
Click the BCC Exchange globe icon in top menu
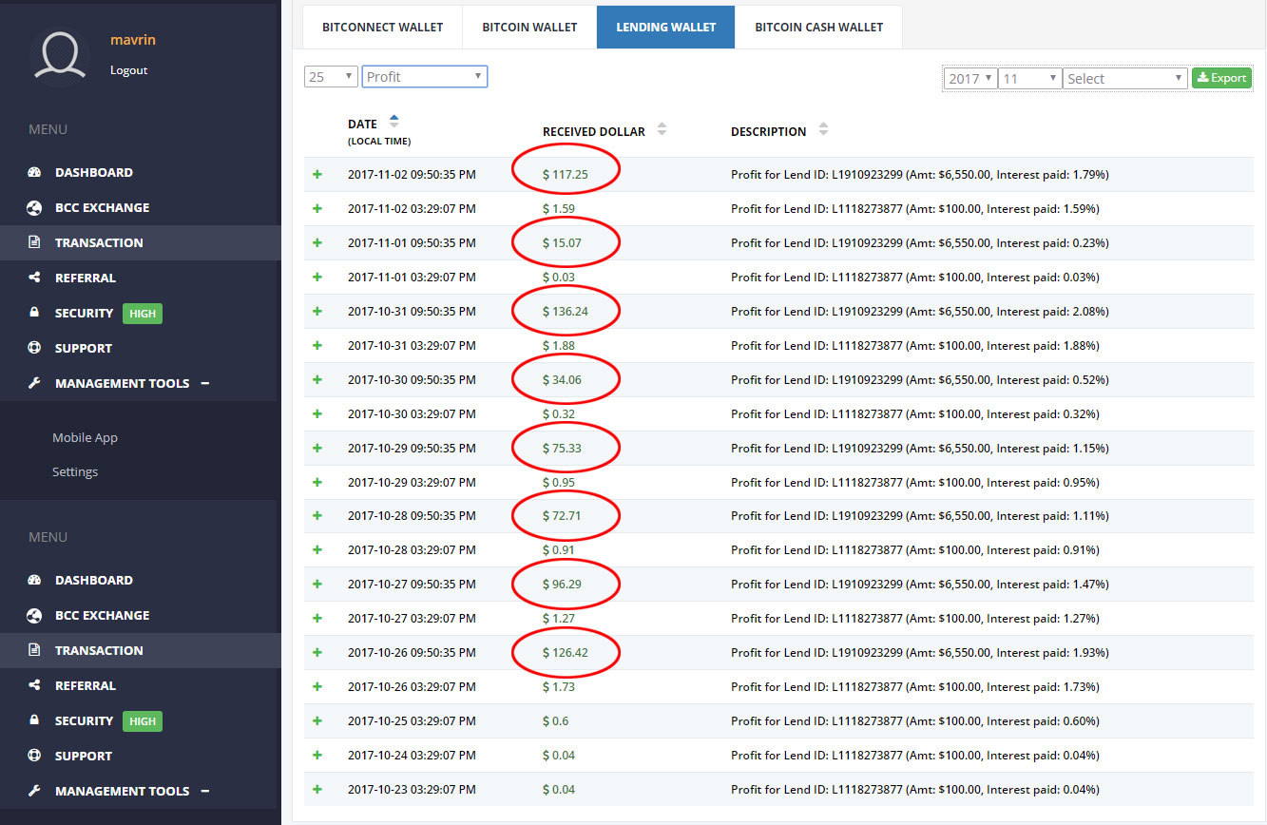[x=35, y=207]
